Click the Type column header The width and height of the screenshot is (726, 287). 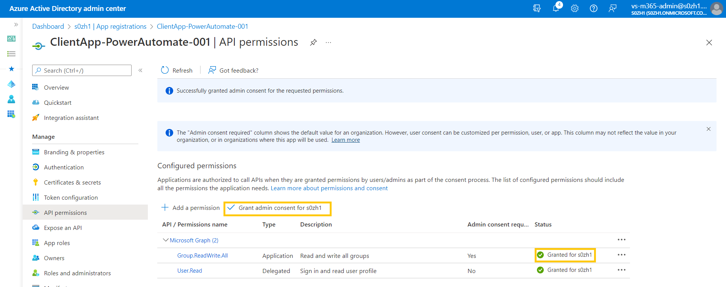(269, 224)
